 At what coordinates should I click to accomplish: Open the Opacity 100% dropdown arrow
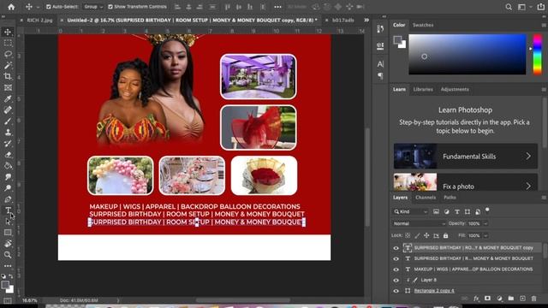pyautogui.click(x=485, y=223)
